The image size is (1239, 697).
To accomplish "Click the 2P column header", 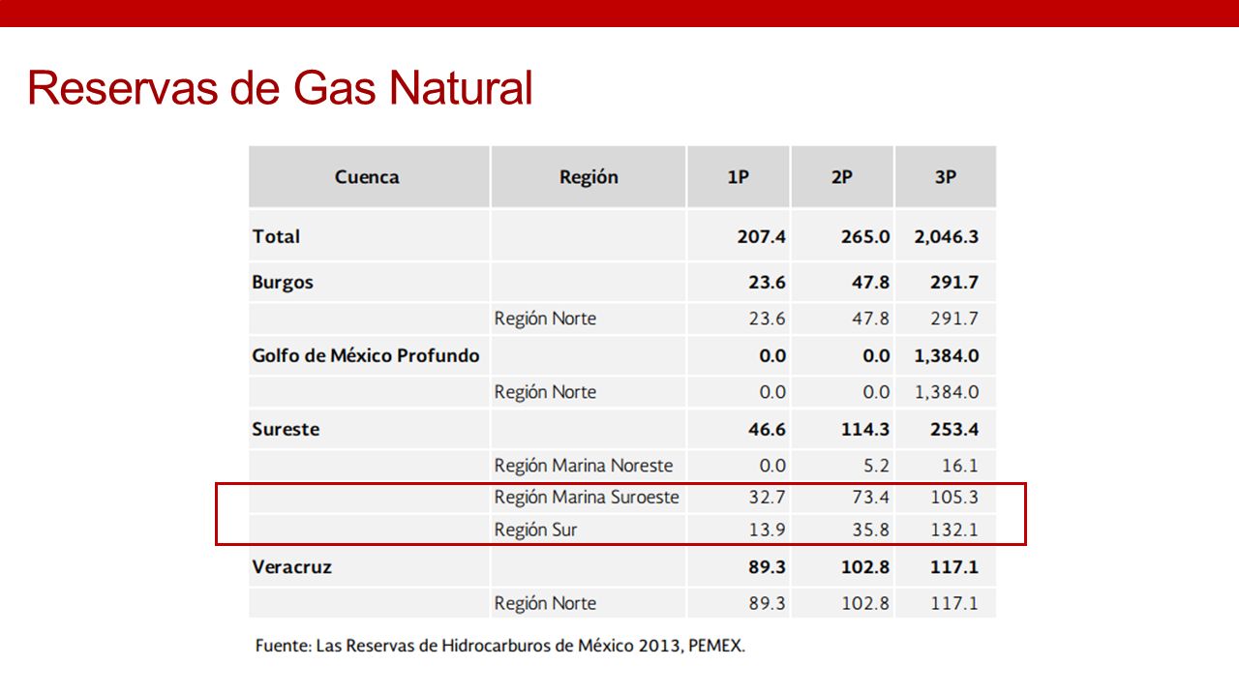I will tap(842, 177).
